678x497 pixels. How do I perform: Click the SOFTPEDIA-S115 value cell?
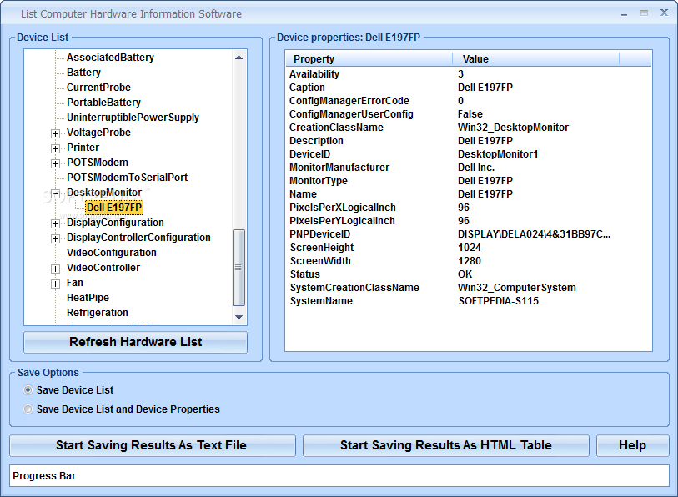[499, 301]
